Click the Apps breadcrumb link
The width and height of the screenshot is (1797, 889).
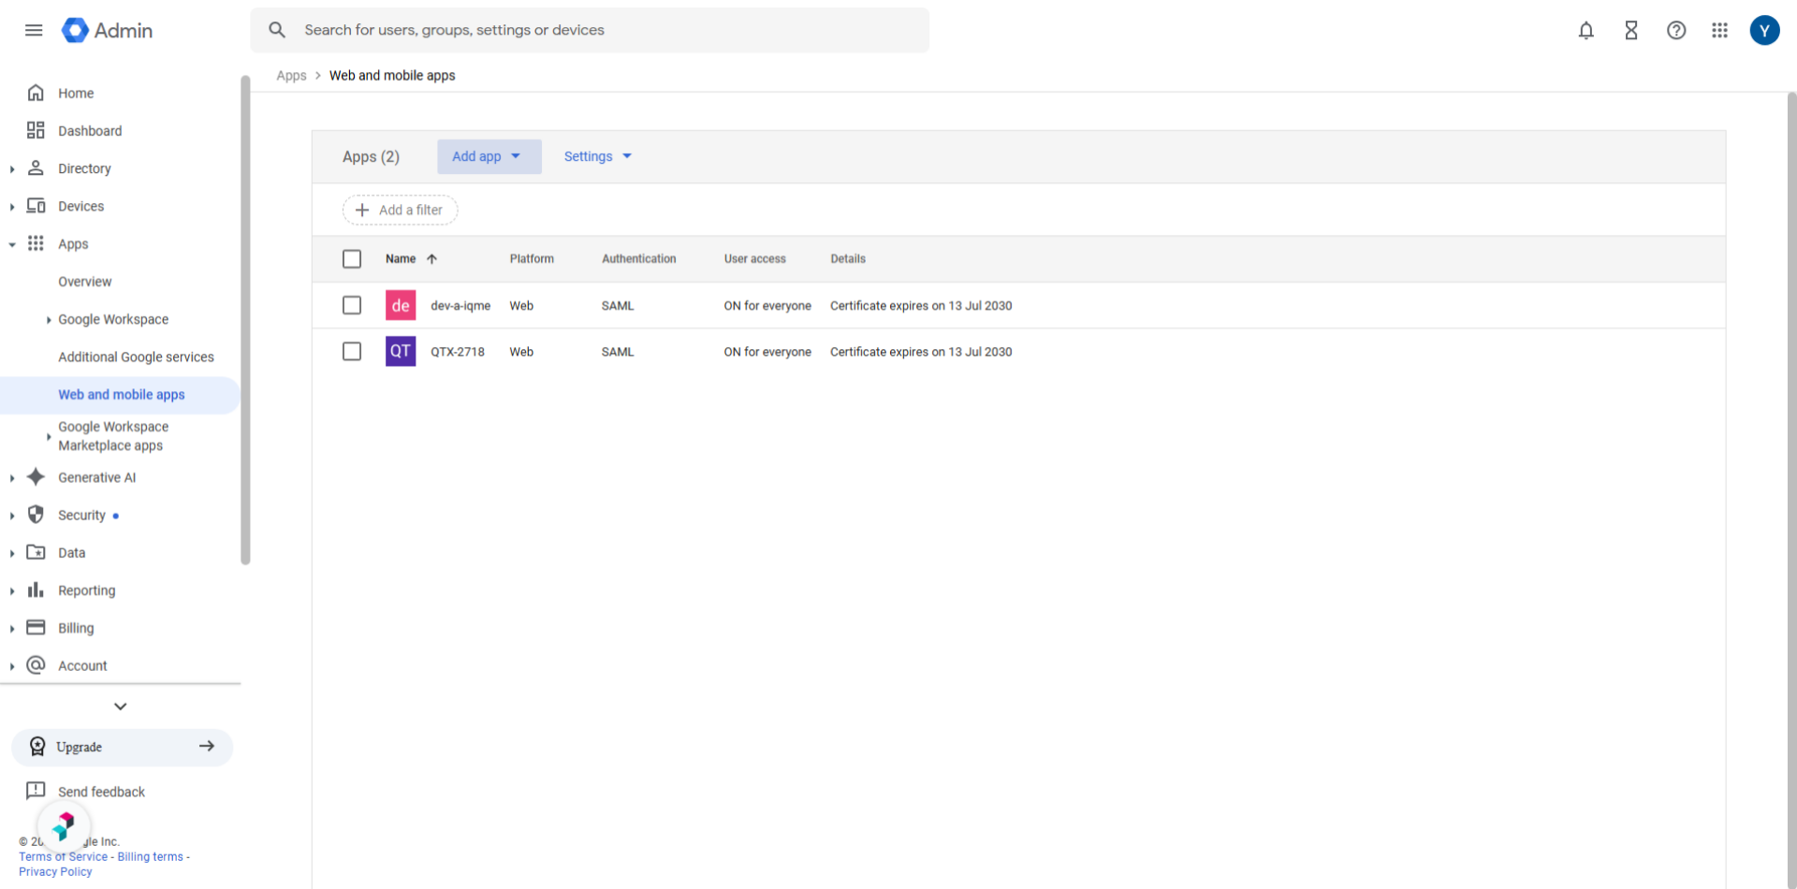pos(291,76)
